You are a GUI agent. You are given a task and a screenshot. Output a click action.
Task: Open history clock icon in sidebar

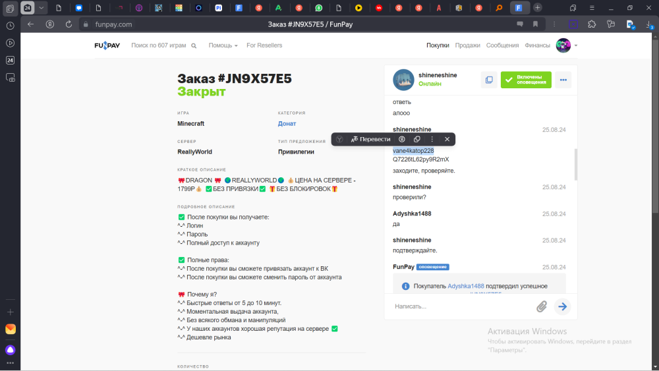tap(10, 26)
